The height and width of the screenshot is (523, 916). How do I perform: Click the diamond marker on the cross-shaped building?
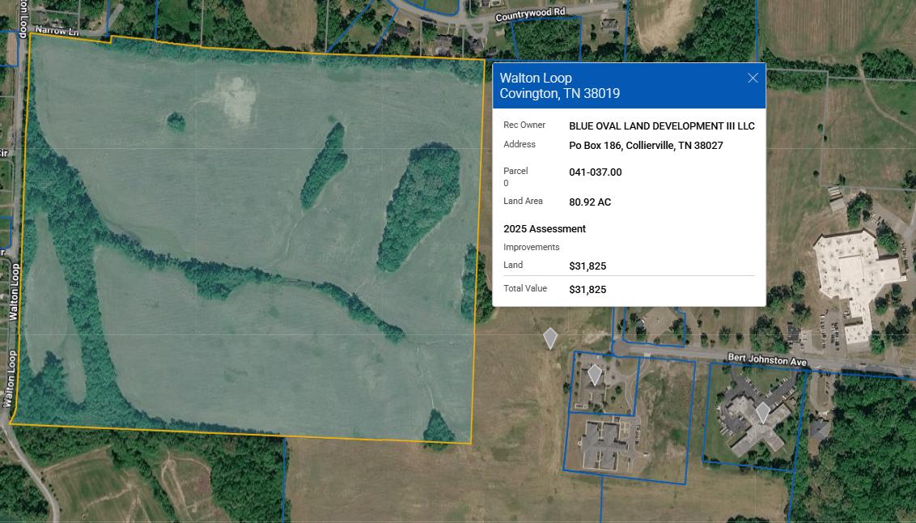(762, 412)
